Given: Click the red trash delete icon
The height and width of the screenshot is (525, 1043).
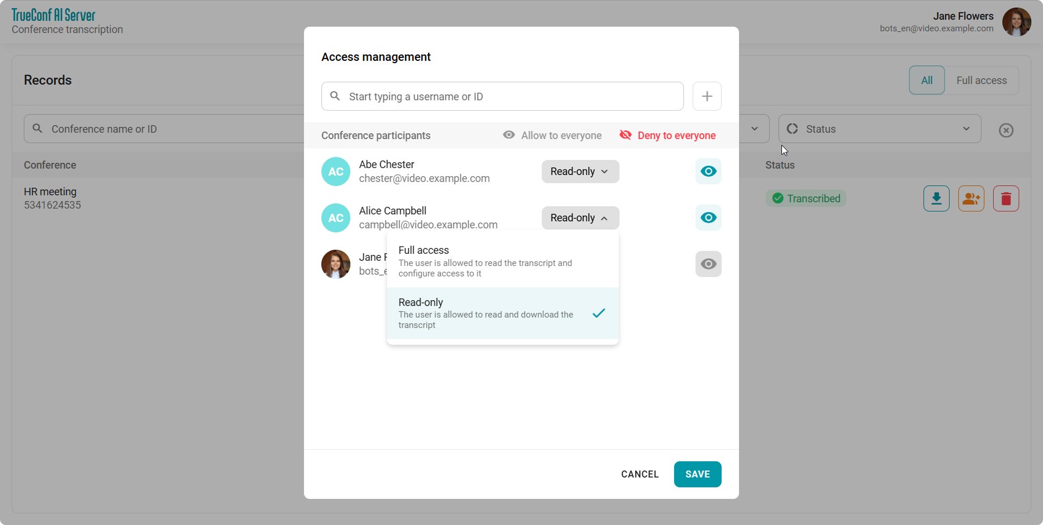Looking at the screenshot, I should pos(1006,199).
